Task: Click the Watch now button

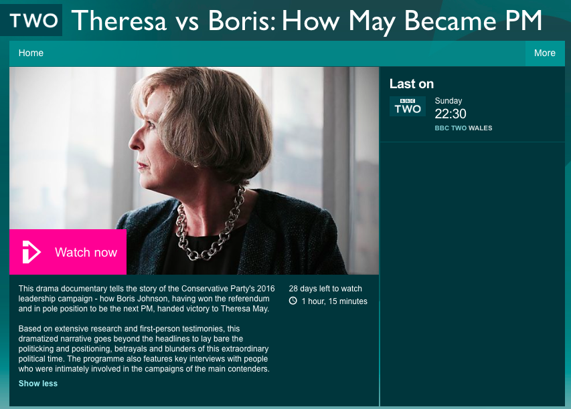Action: pyautogui.click(x=68, y=252)
